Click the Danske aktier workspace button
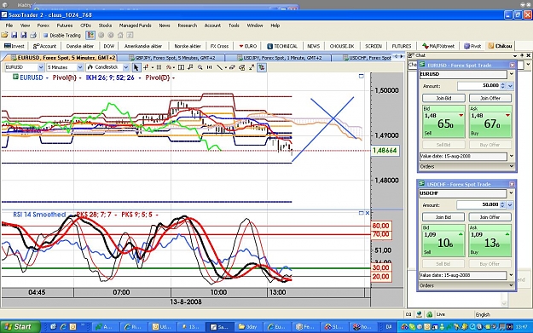 80,46
